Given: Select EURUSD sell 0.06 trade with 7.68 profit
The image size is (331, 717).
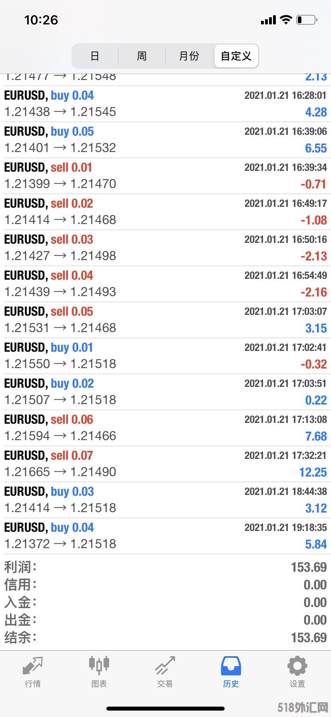Looking at the screenshot, I should 165,428.
